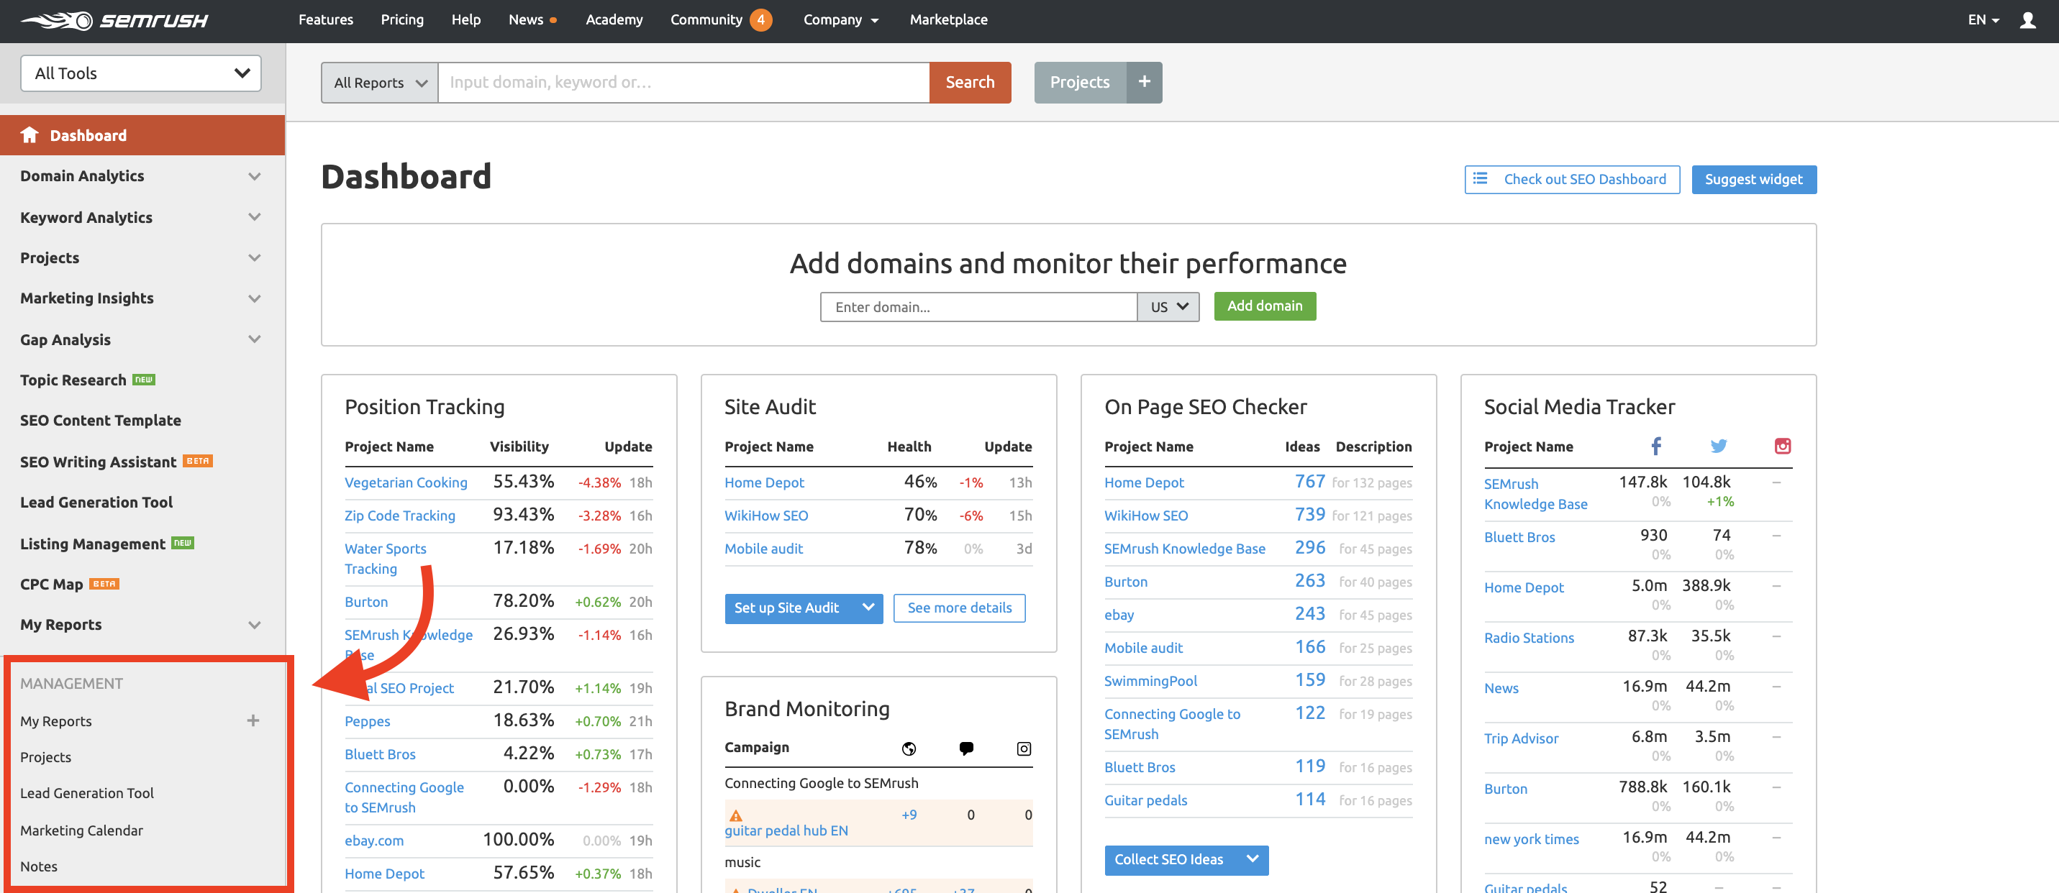
Task: Click the SEMrush logo
Action: click(114, 20)
